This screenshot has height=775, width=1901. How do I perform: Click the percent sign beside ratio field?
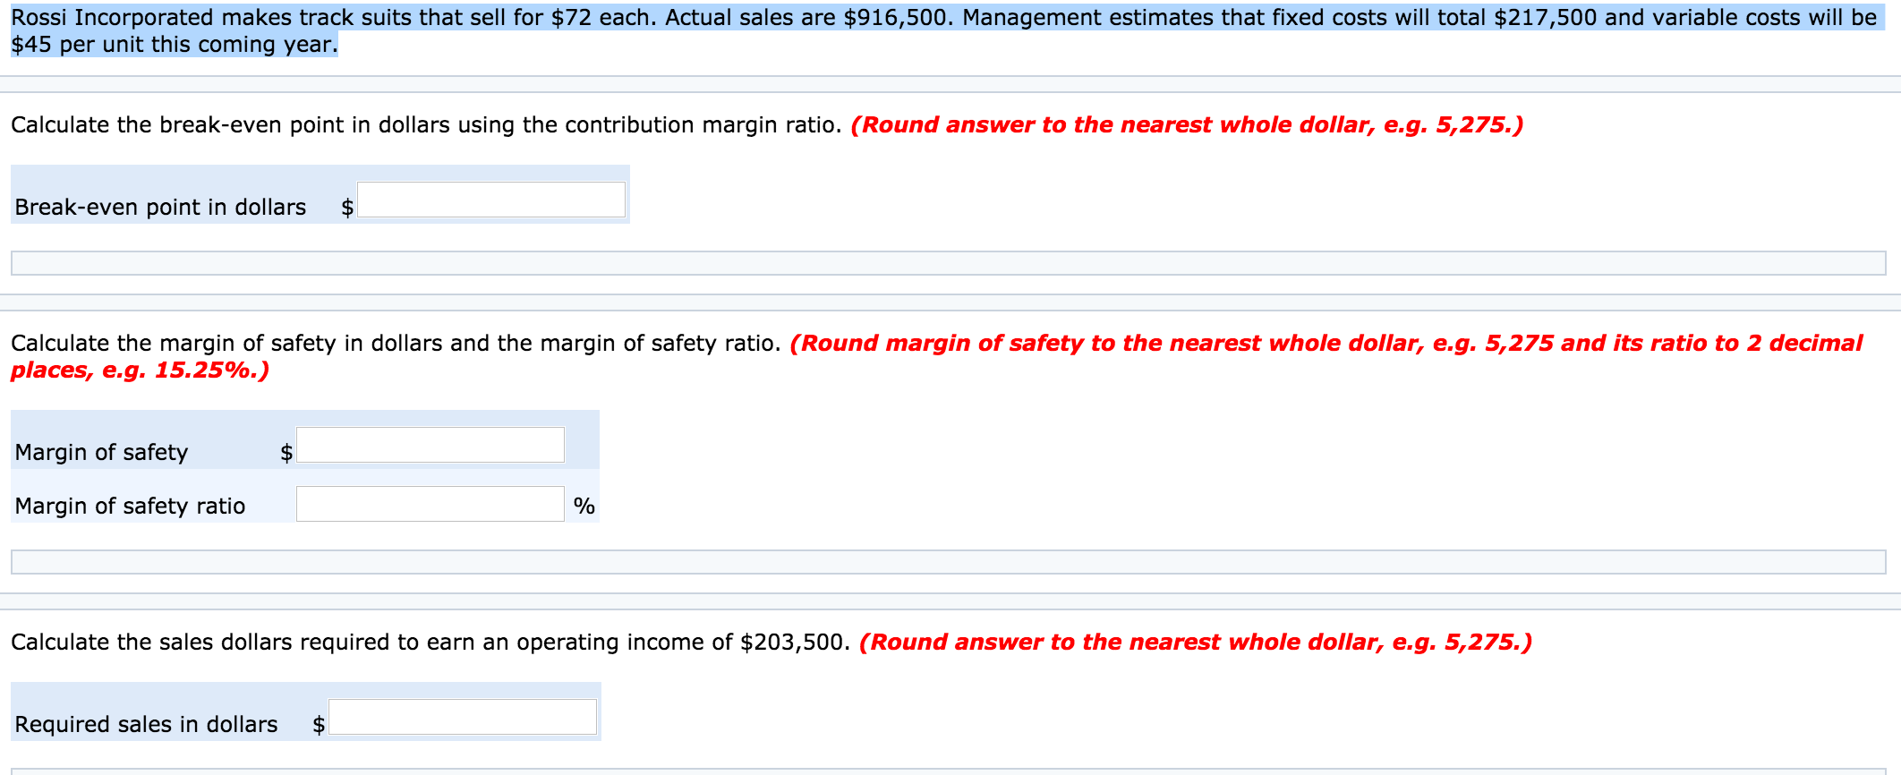click(586, 506)
